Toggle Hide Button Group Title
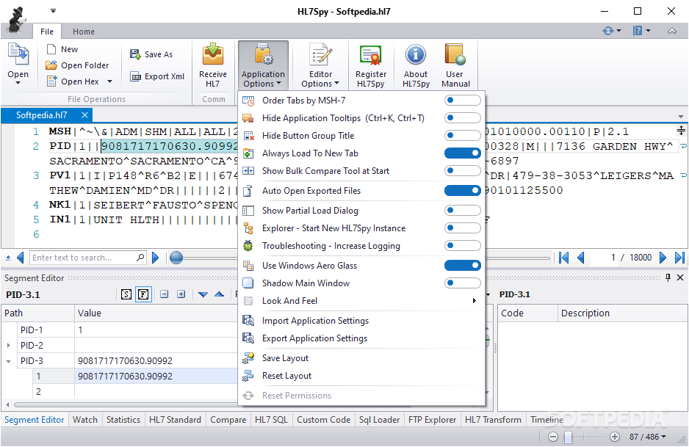Viewport: 689px width, 447px height. pyautogui.click(x=462, y=135)
